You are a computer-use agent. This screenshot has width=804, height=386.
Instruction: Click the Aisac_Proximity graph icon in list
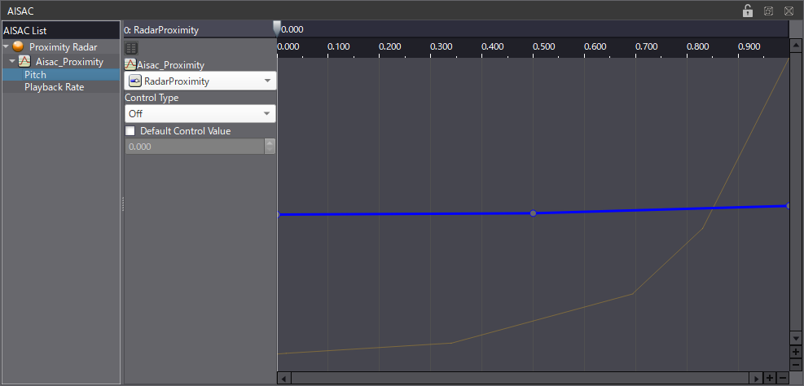pyautogui.click(x=24, y=62)
